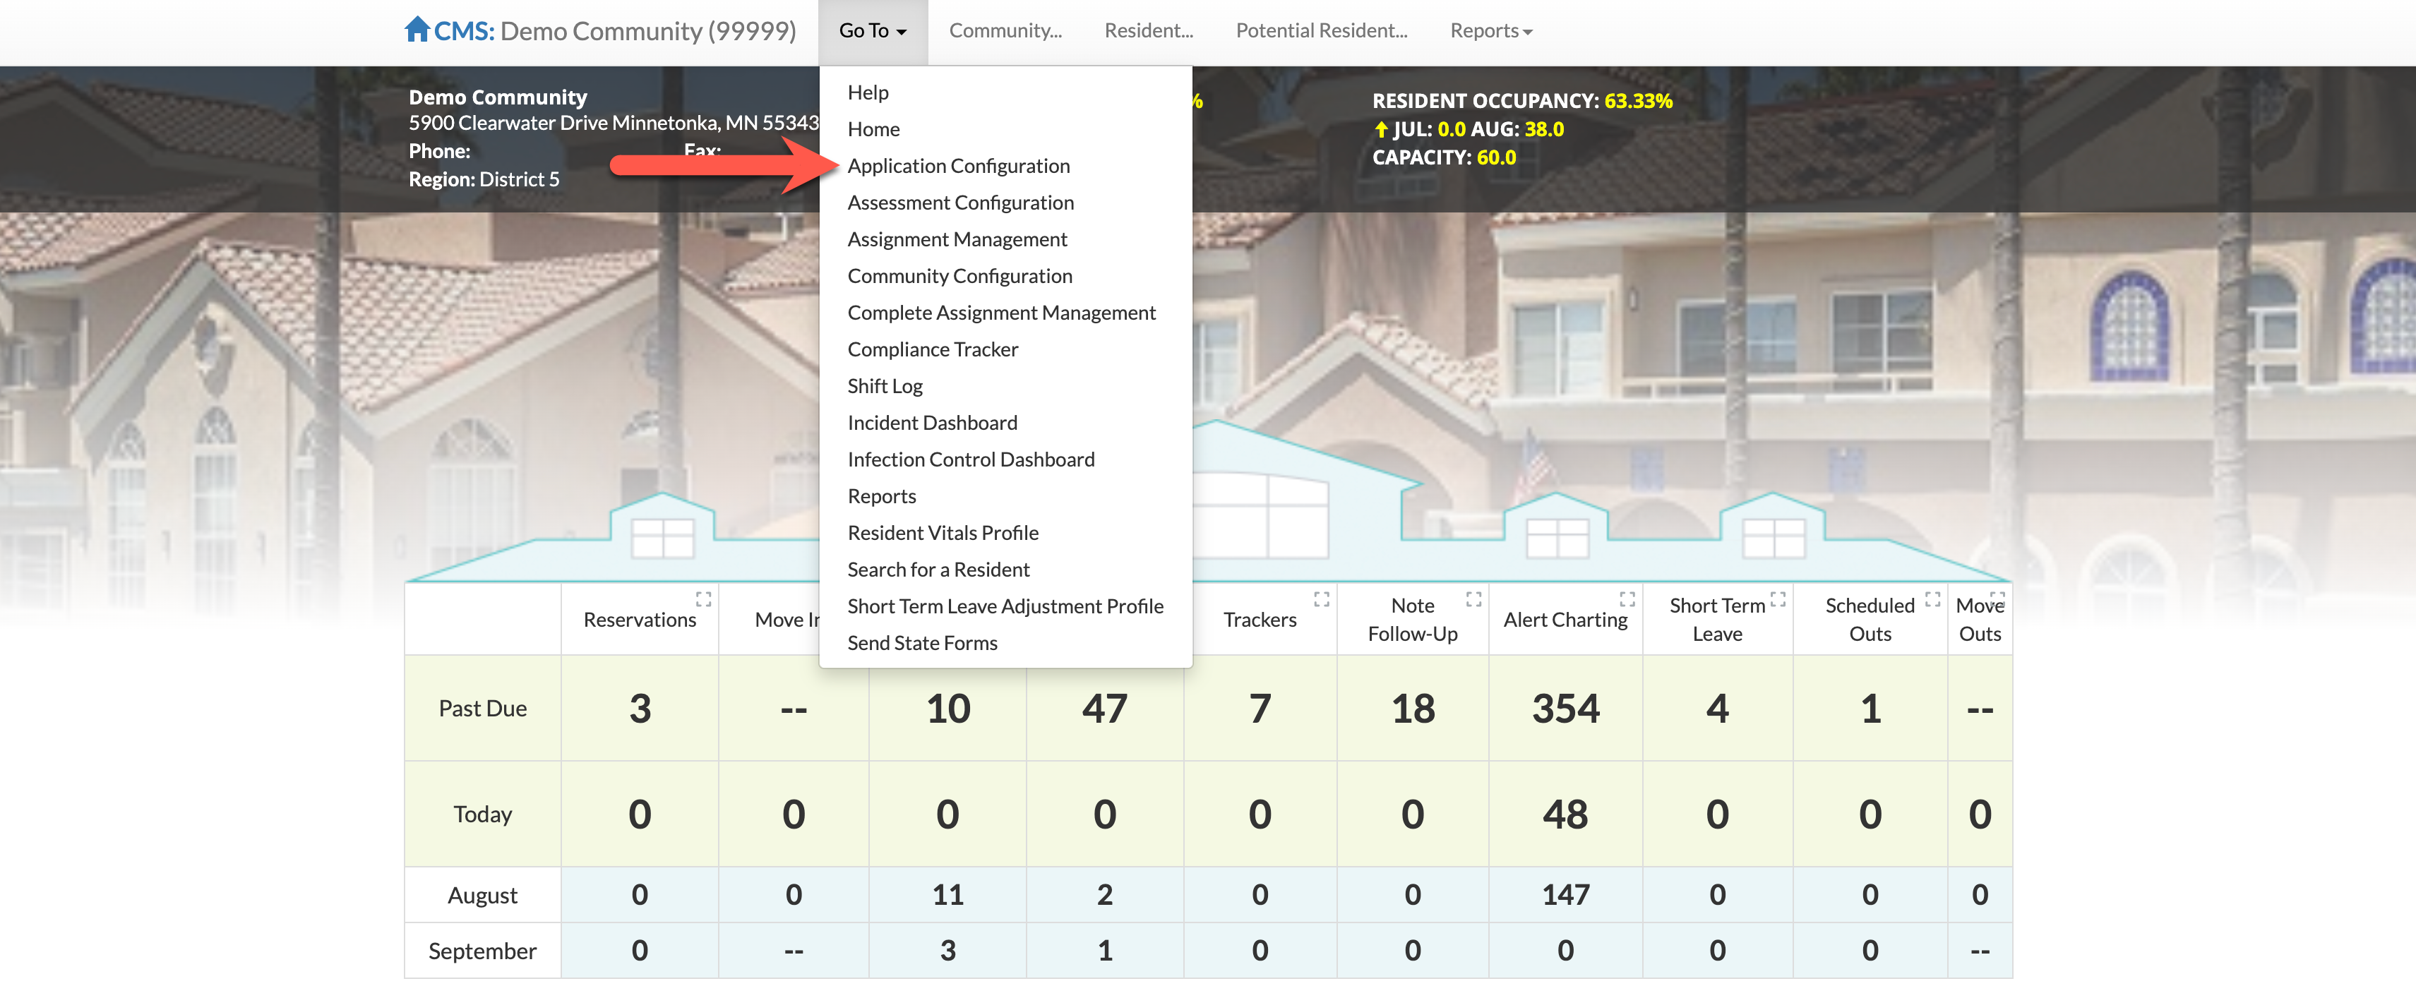The width and height of the screenshot is (2416, 998).
Task: Expand the Move Outs column icon
Action: pyautogui.click(x=1997, y=599)
